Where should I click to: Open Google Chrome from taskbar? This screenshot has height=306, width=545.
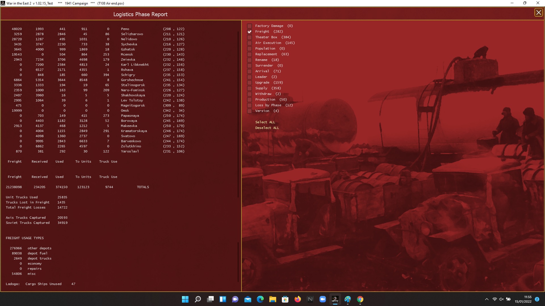[x=360, y=299]
